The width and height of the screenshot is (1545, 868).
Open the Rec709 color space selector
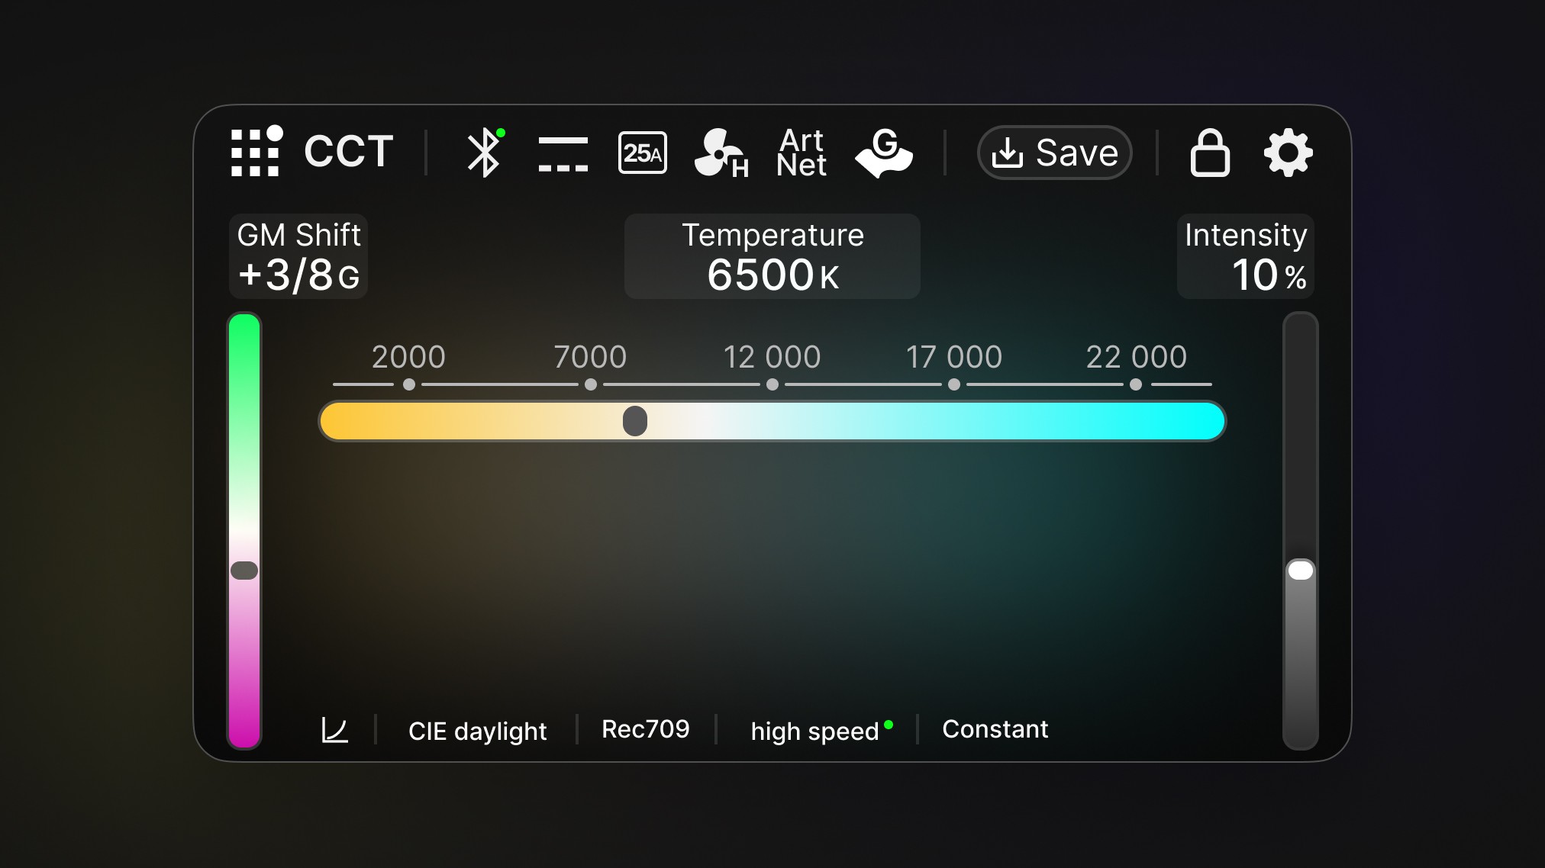645,729
